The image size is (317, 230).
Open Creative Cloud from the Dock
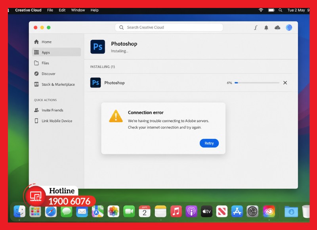point(269,211)
